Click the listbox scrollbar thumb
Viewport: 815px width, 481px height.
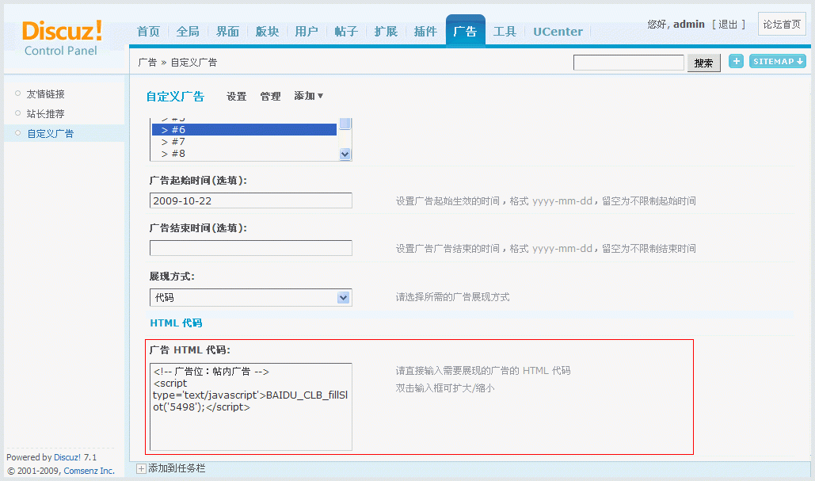pyautogui.click(x=345, y=124)
